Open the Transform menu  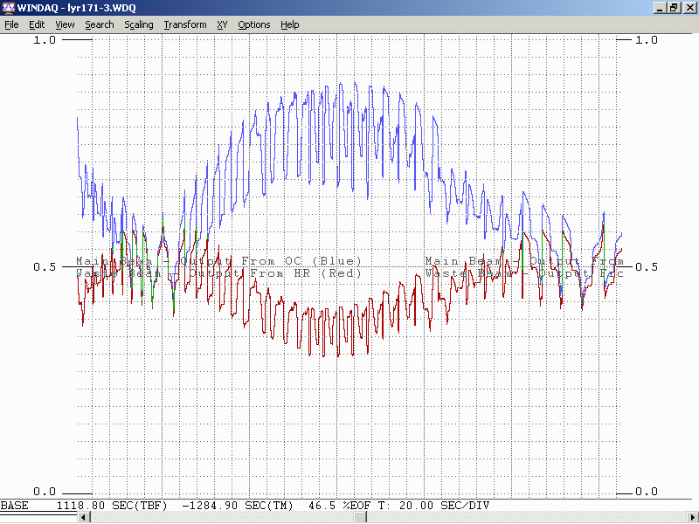pos(184,24)
